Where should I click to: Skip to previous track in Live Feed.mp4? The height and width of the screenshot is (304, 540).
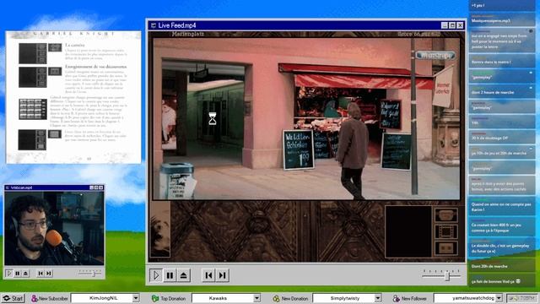pos(208,275)
